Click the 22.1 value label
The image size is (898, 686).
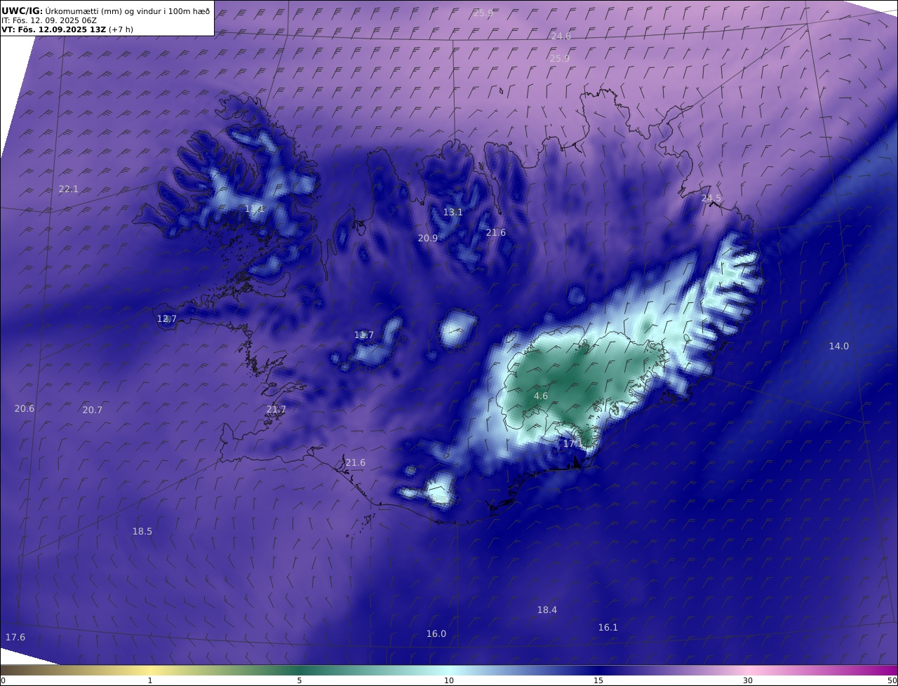tap(69, 189)
